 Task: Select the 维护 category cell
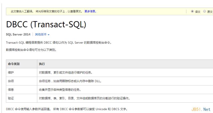click(x=11, y=73)
